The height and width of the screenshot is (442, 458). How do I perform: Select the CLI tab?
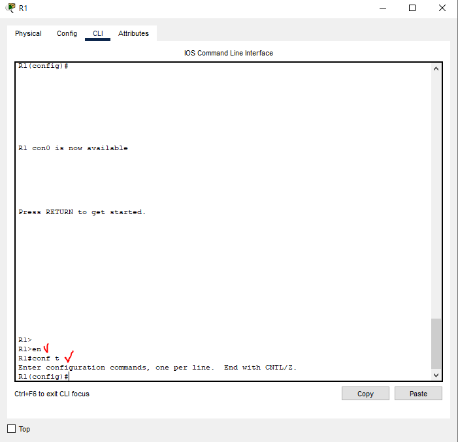pos(98,33)
